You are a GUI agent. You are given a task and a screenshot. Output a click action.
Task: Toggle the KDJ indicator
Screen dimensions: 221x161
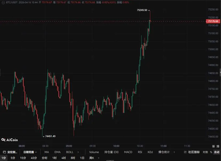(150, 152)
